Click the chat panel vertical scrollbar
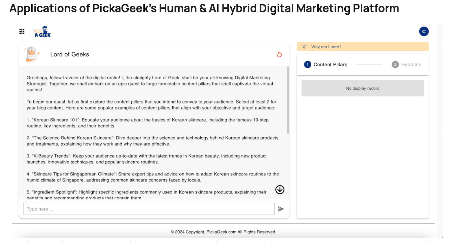452x242 pixels. 288,100
